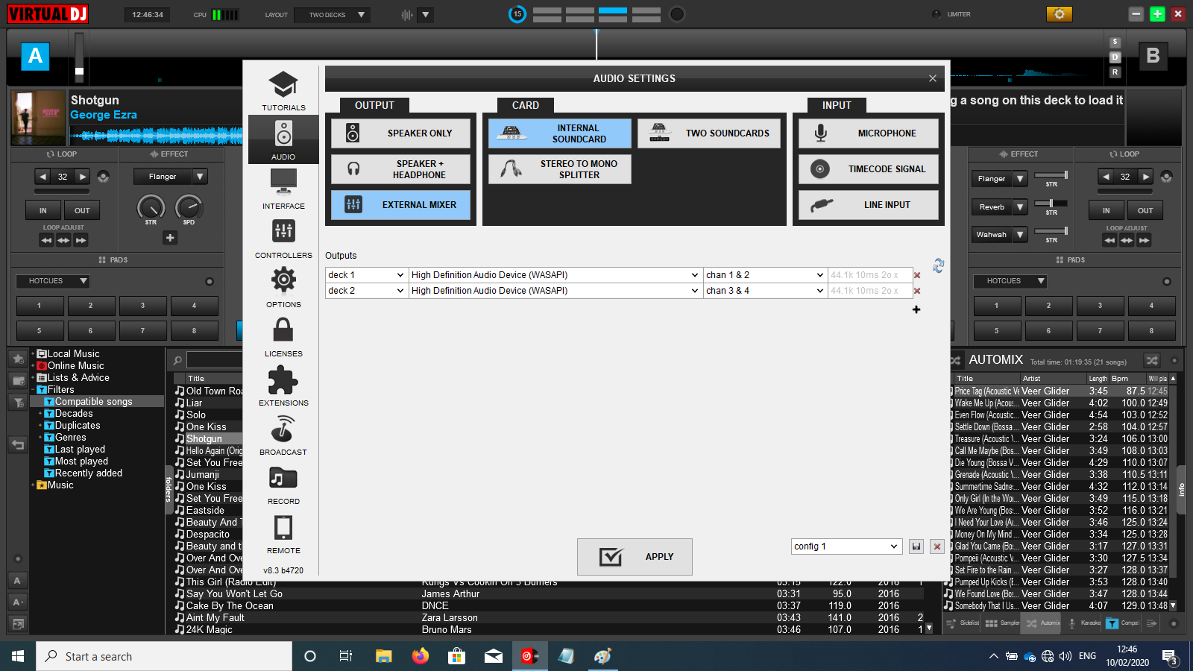Apply the audio settings
Viewport: 1193px width, 671px height.
635,557
